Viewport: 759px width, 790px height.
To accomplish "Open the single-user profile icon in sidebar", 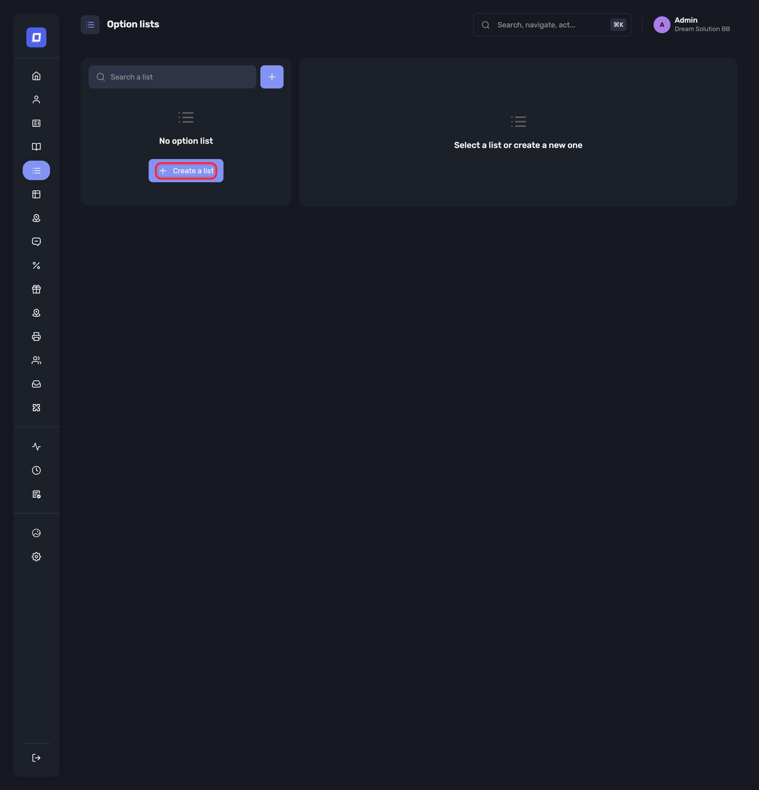I will pos(36,100).
